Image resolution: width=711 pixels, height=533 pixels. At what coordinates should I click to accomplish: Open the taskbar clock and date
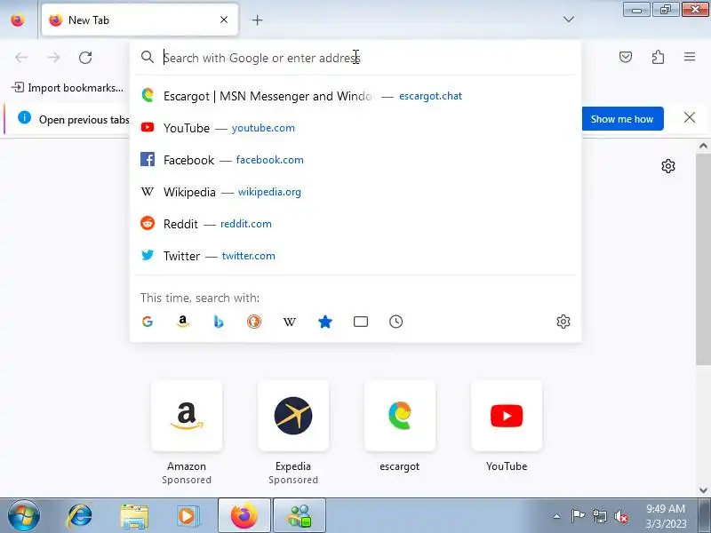tap(666, 516)
